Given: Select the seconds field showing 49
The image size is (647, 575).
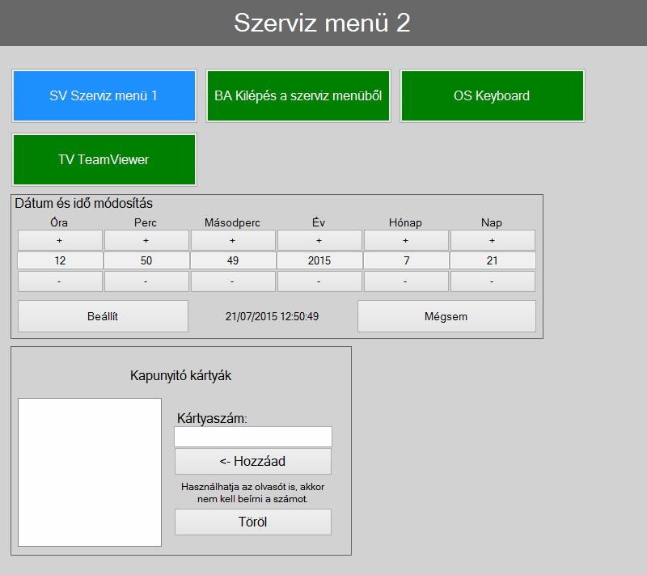Looking at the screenshot, I should pos(233,260).
